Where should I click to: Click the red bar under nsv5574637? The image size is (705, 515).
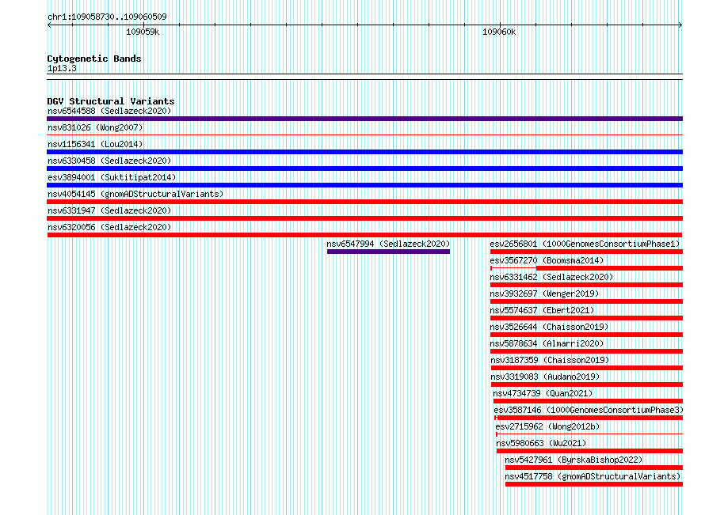[586, 318]
